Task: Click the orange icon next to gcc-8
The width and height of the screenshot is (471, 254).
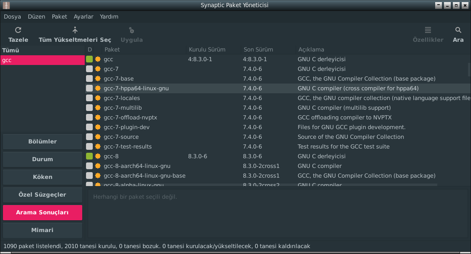Action: pyautogui.click(x=98, y=156)
